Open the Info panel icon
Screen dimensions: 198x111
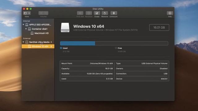click(x=170, y=13)
